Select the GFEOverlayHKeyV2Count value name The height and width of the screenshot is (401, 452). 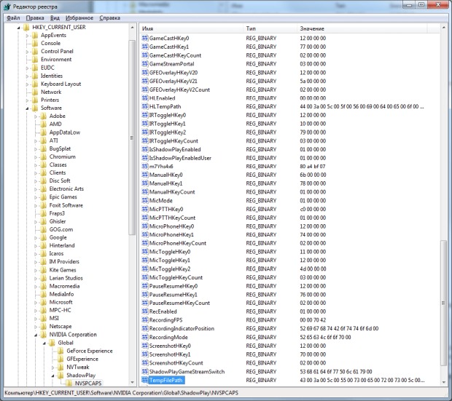point(179,90)
